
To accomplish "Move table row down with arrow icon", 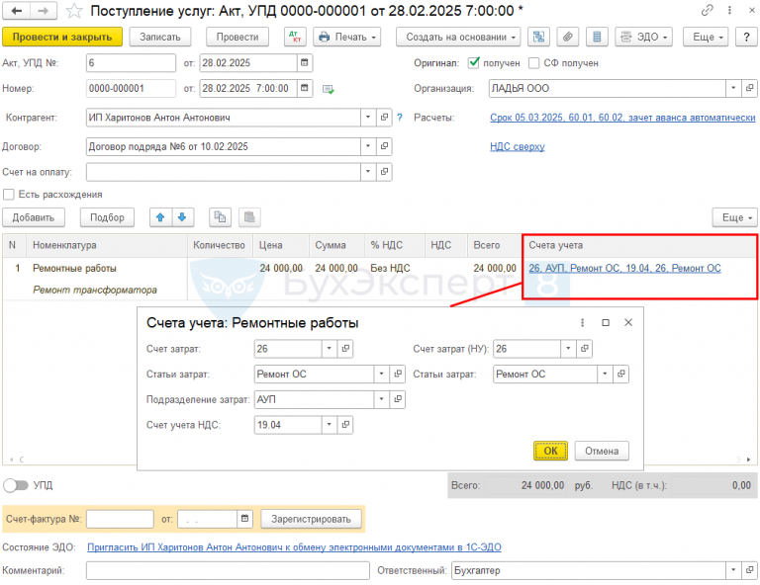I will point(180,217).
